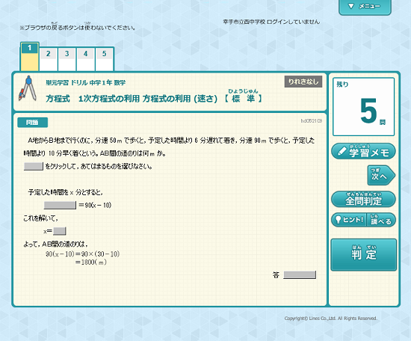
Task: Switch to question tab 2
Action: pos(49,59)
